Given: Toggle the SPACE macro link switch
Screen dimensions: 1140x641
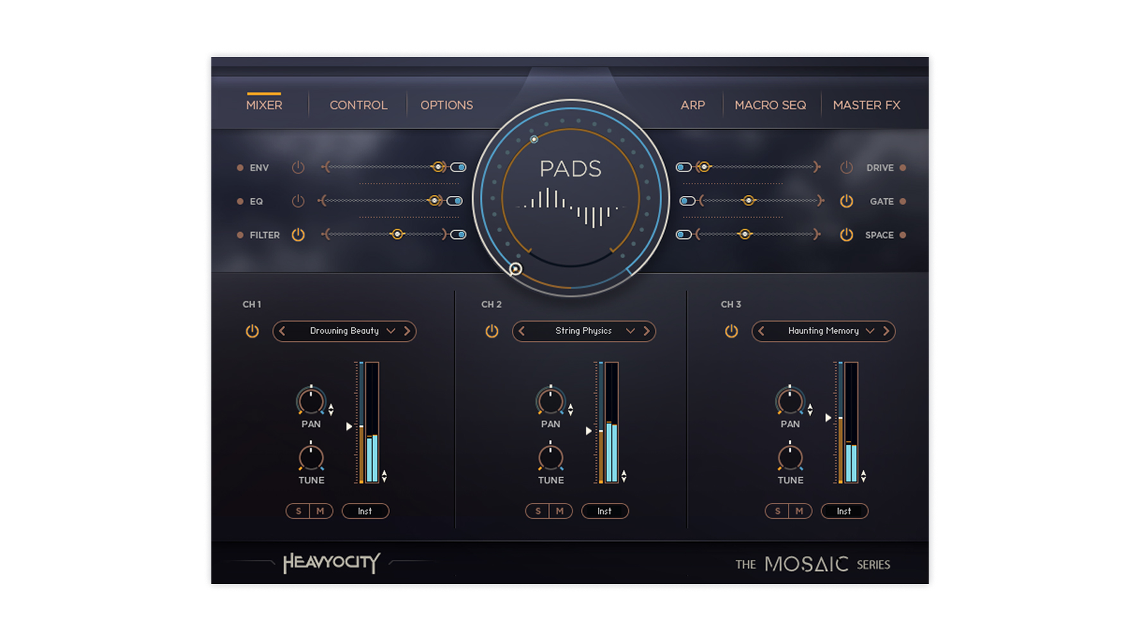Looking at the screenshot, I should coord(684,234).
